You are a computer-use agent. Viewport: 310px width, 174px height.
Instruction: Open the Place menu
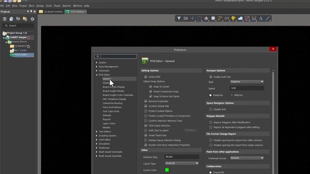tap(31, 6)
